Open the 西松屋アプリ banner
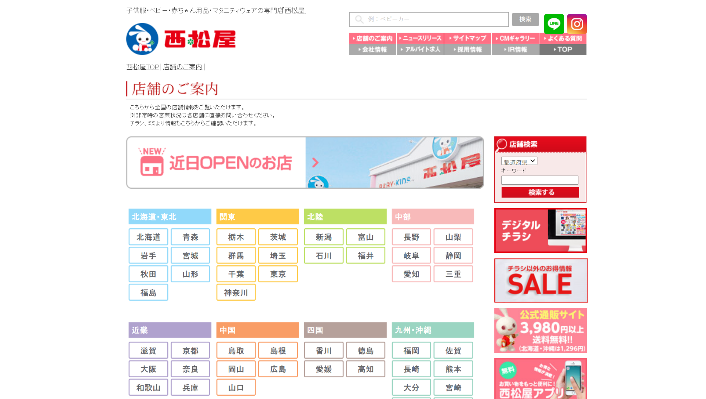Screen dimensions: 706x399 click(x=541, y=378)
